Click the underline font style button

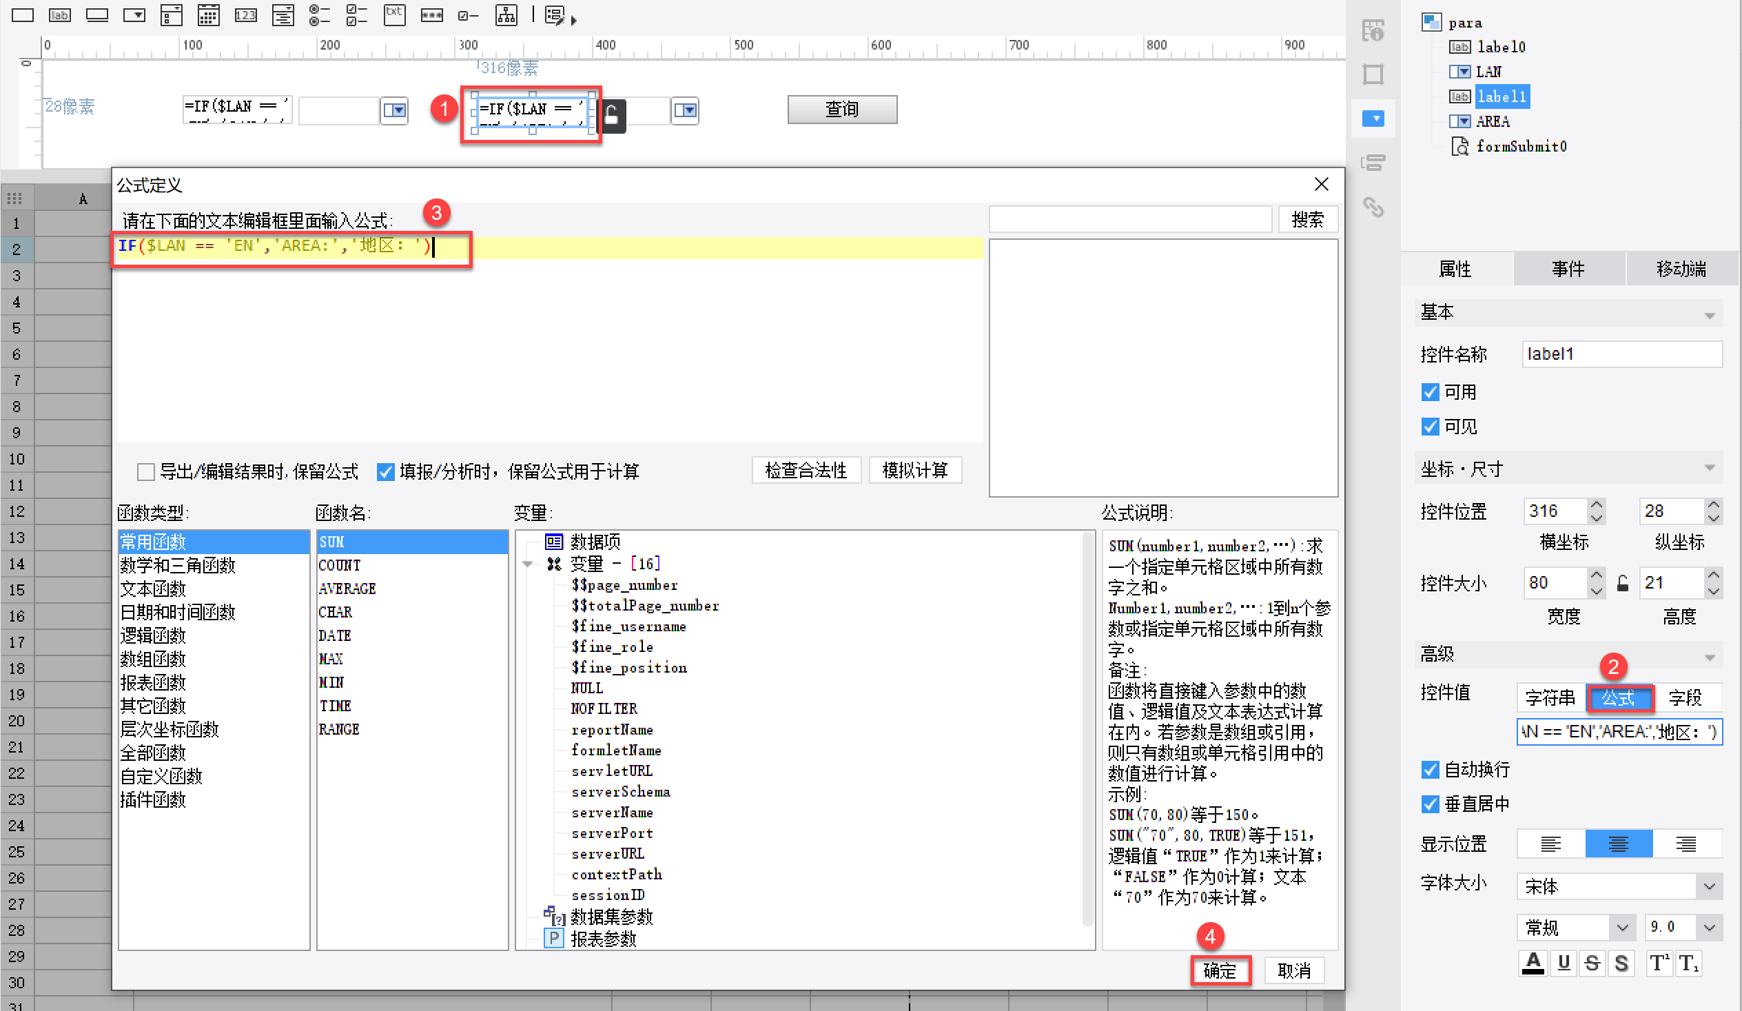click(1564, 963)
